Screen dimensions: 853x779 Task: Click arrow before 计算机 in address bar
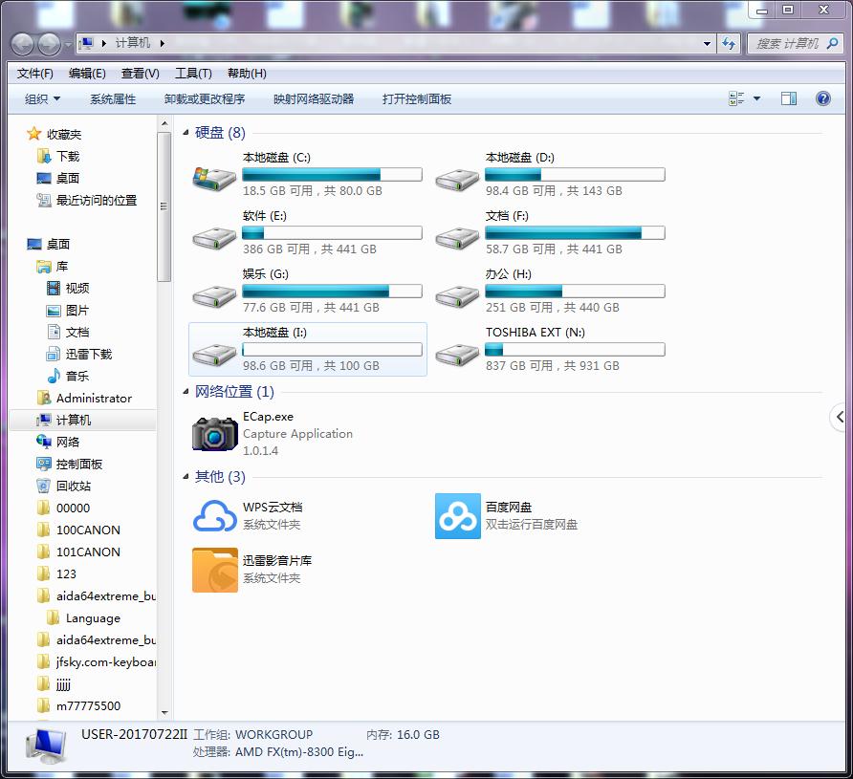coord(104,43)
